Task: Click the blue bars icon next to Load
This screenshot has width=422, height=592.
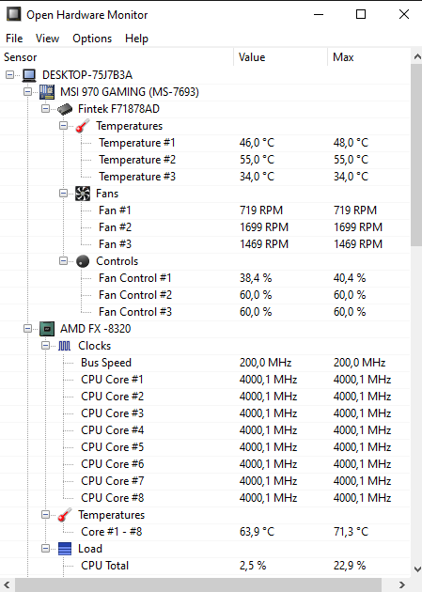Action: coord(65,549)
